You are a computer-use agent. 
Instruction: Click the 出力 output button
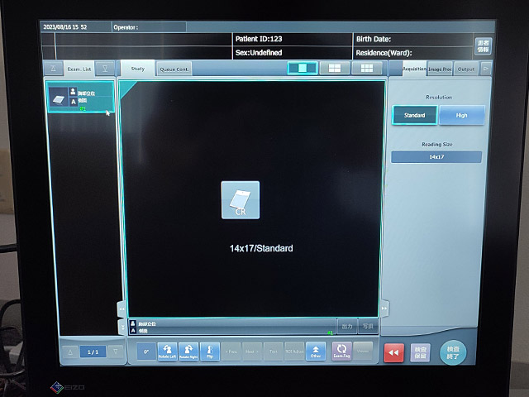point(347,326)
